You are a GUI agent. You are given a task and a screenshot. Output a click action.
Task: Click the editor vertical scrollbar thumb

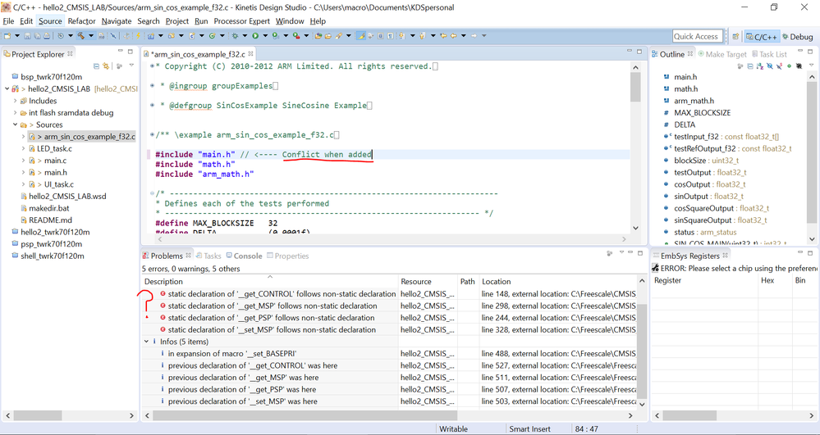click(x=635, y=87)
